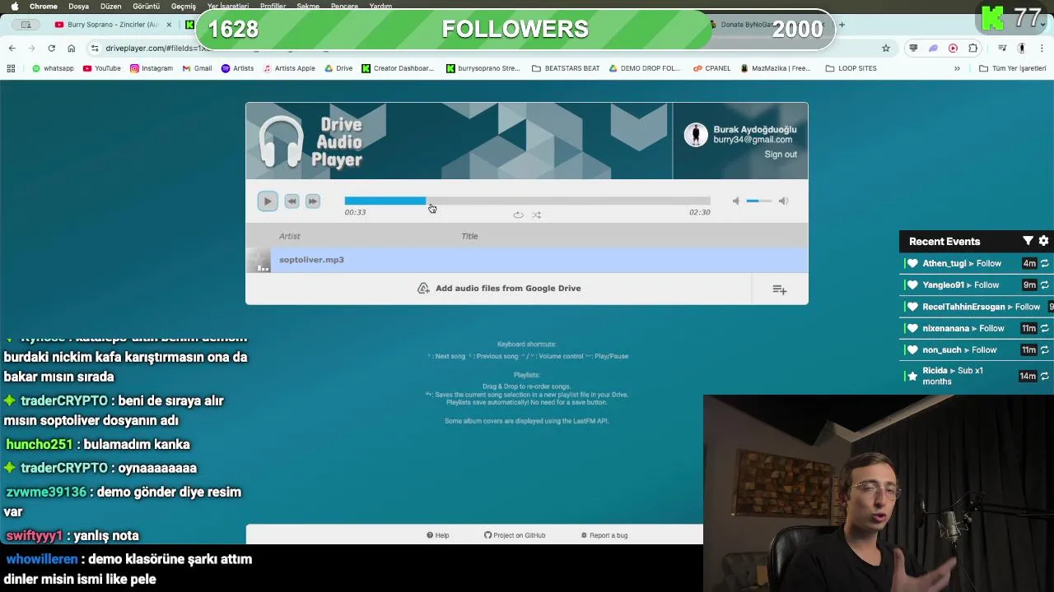Open the Creator Dashboard bookmark
1054x592 pixels.
point(398,68)
